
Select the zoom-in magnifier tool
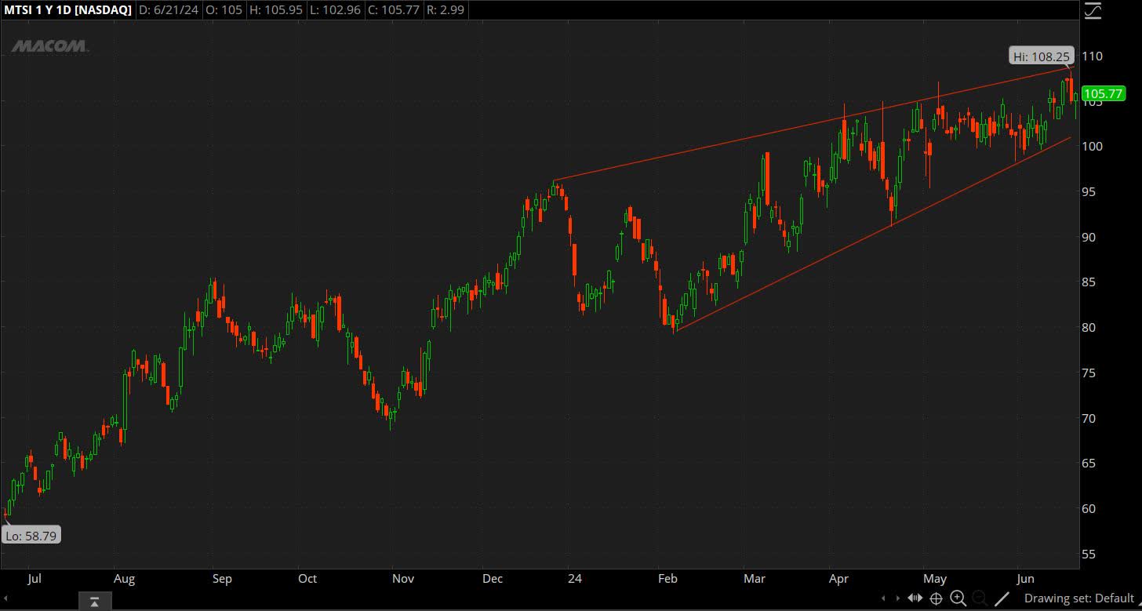coord(958,598)
